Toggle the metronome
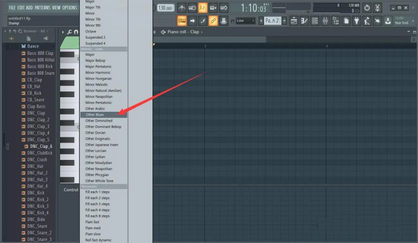The image size is (418, 243). click(x=181, y=8)
